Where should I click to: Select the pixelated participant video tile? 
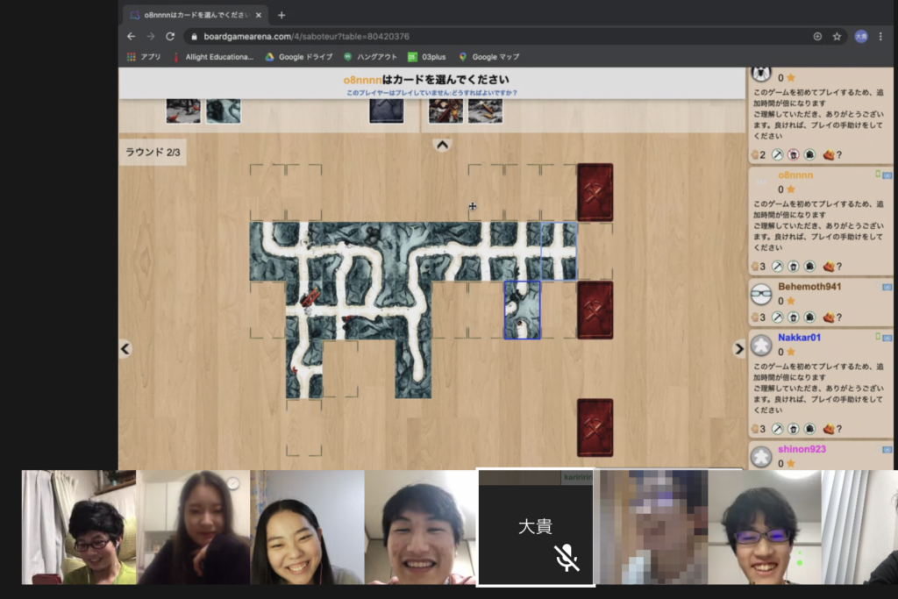coord(652,527)
